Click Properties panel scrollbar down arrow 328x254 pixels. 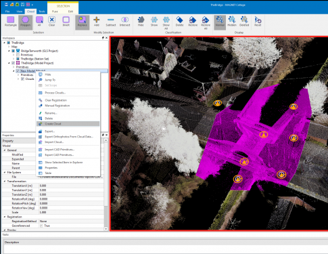[106, 229]
